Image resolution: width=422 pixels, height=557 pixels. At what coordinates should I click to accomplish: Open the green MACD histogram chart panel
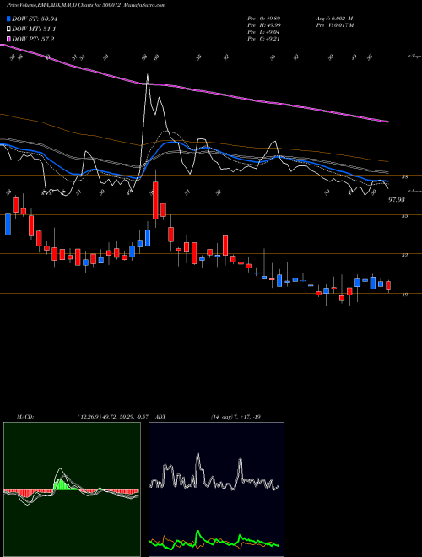point(72,489)
